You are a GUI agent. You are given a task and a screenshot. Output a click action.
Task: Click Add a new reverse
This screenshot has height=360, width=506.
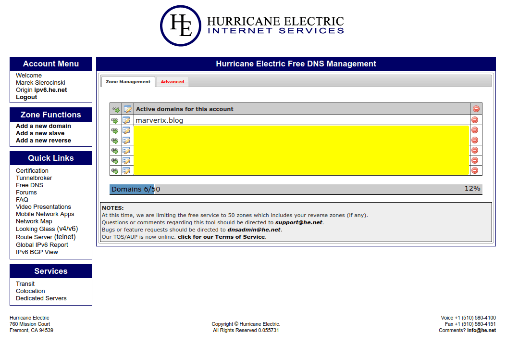pos(43,140)
